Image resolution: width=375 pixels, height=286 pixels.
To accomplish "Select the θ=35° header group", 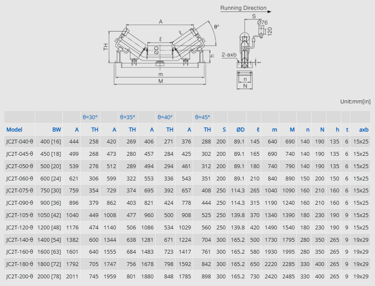I will [127, 117].
